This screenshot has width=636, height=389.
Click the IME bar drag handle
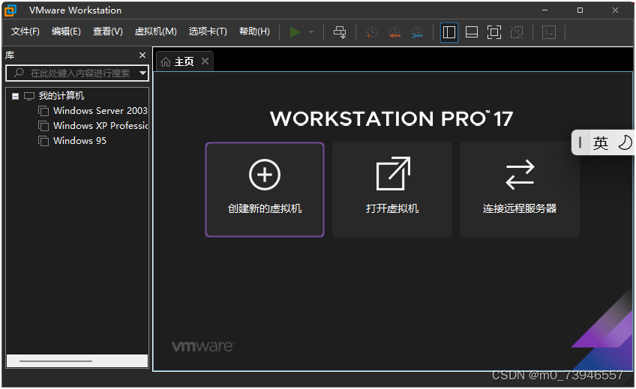click(580, 142)
